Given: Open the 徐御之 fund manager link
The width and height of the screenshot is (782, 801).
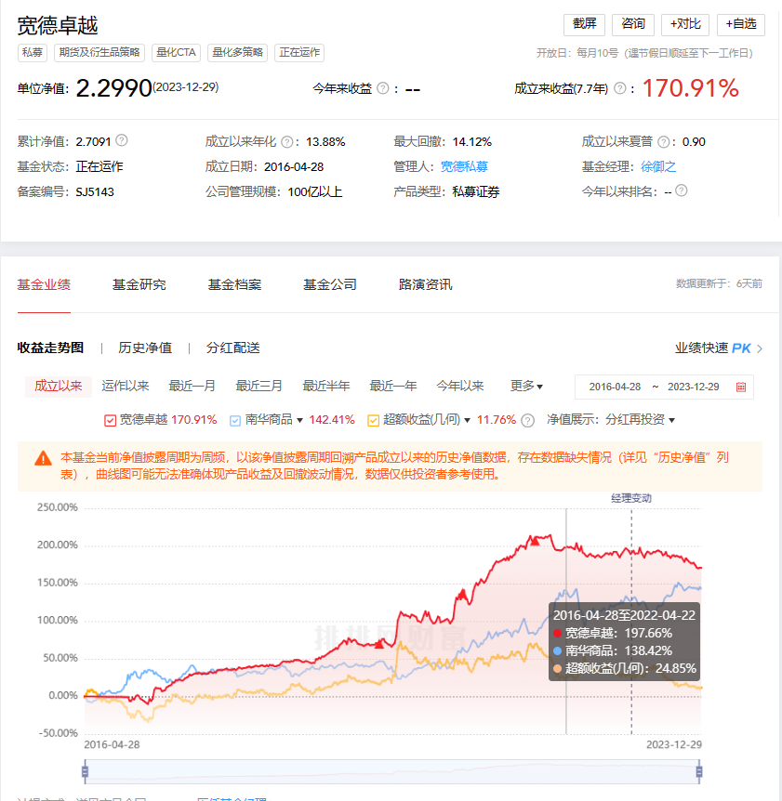Looking at the screenshot, I should [658, 166].
